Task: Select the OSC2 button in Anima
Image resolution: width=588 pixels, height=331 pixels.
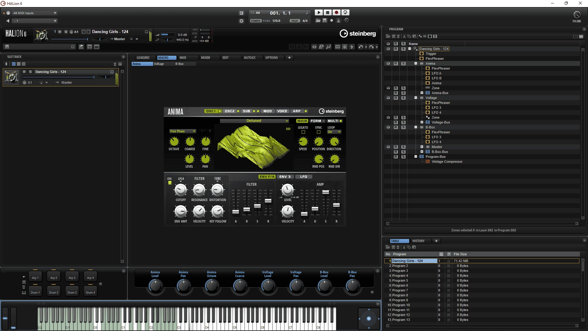Action: [x=232, y=111]
